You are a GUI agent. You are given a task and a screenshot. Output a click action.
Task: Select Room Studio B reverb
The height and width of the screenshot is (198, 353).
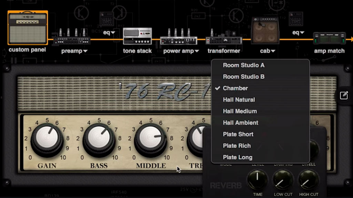coord(243,76)
